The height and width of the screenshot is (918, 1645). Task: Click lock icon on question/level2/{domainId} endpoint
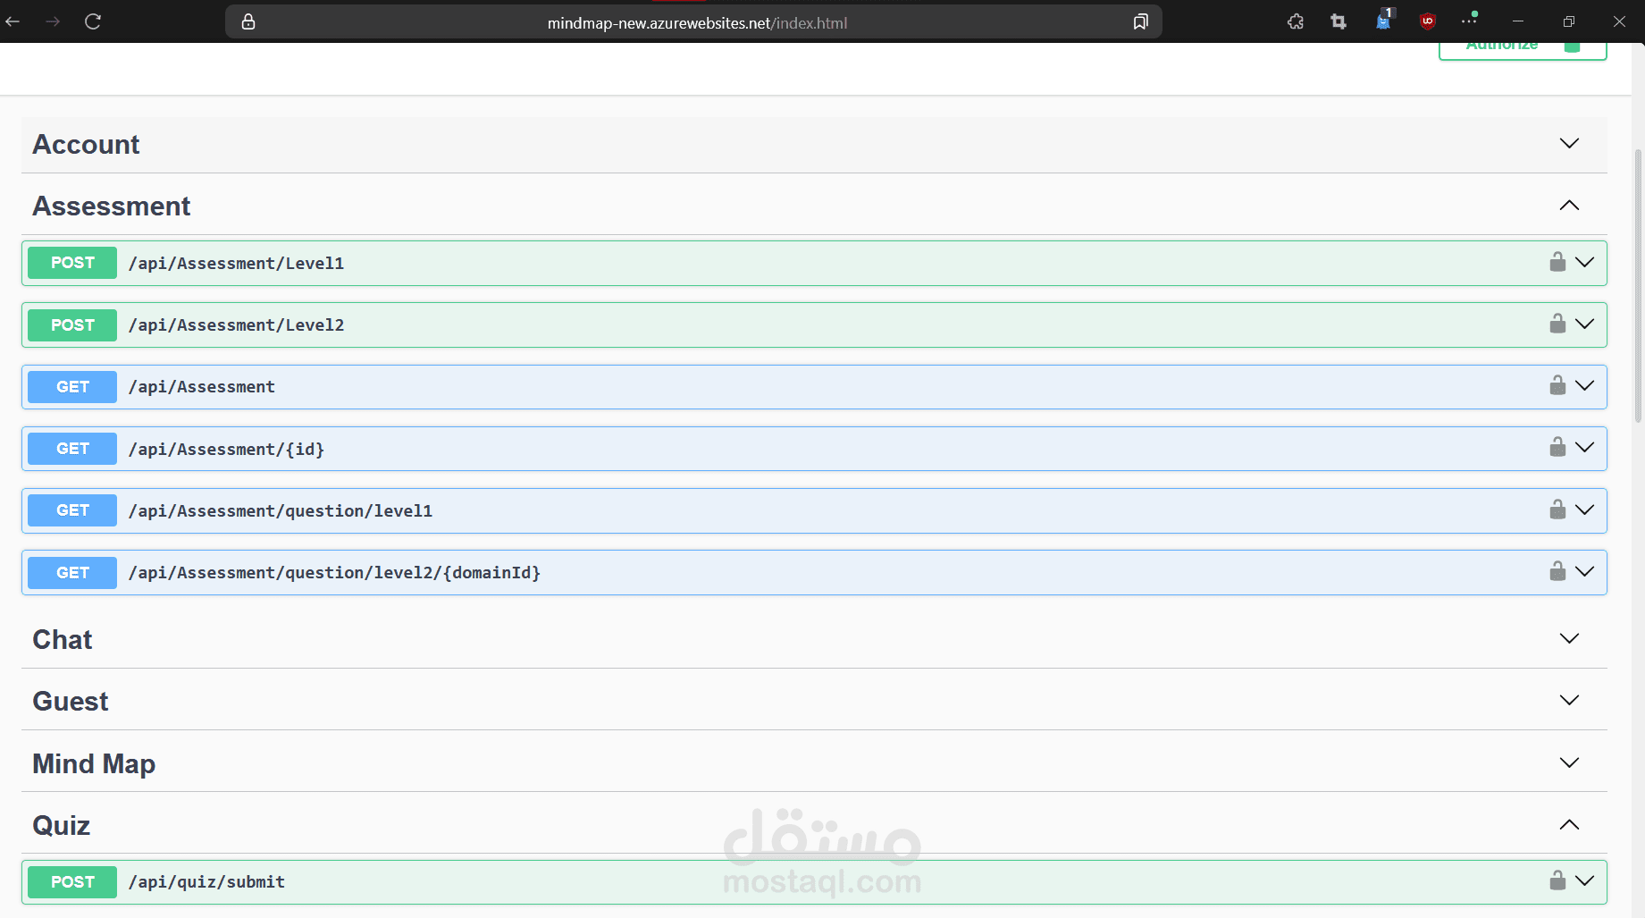point(1557,571)
